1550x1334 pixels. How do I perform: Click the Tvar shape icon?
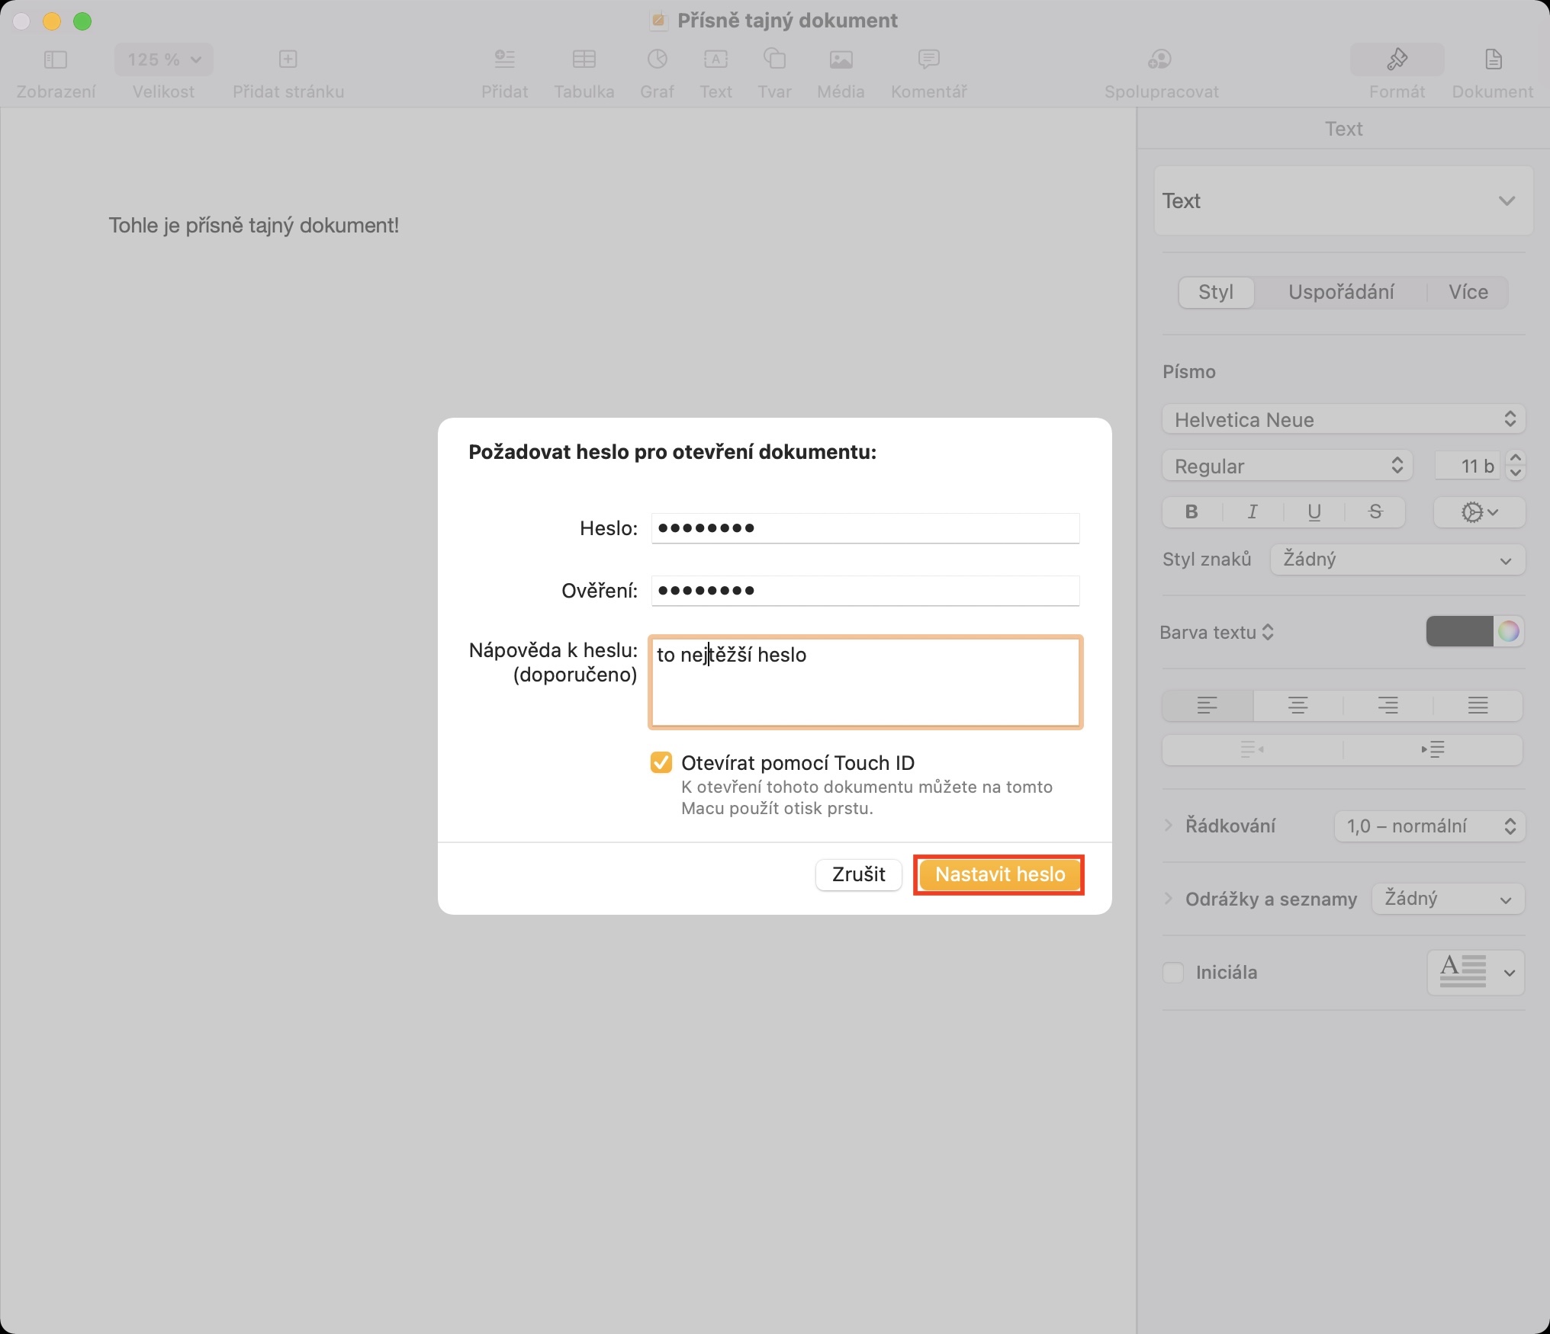tap(774, 59)
